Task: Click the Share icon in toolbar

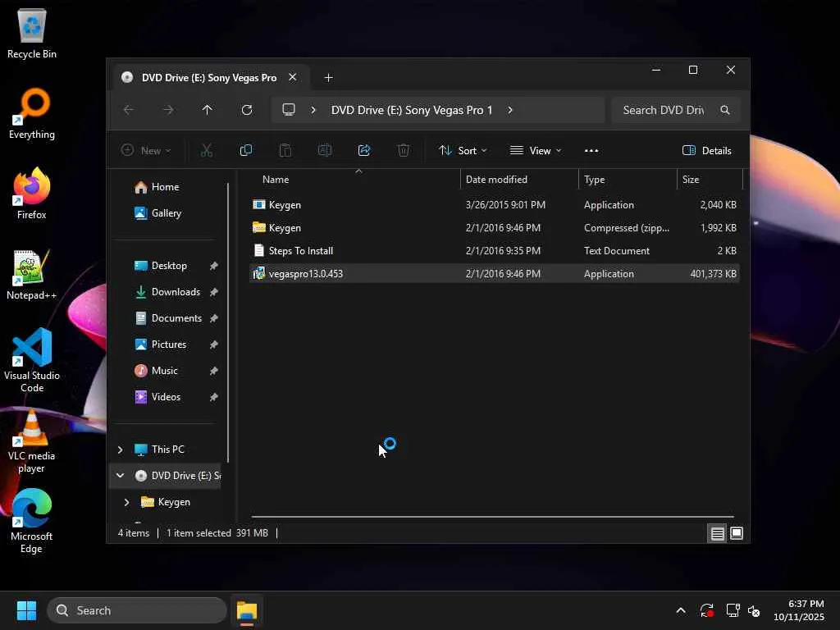Action: pos(364,151)
